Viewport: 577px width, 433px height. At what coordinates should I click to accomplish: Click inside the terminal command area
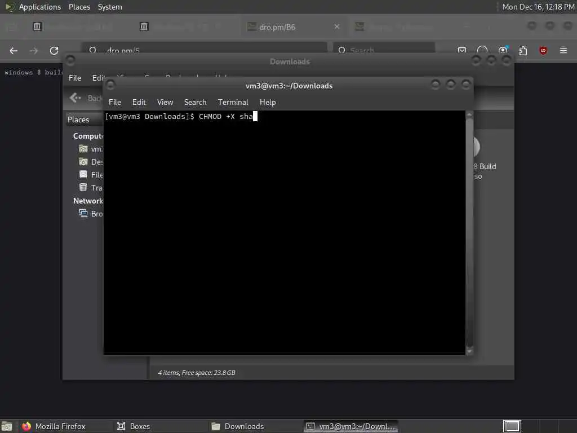[x=284, y=233]
